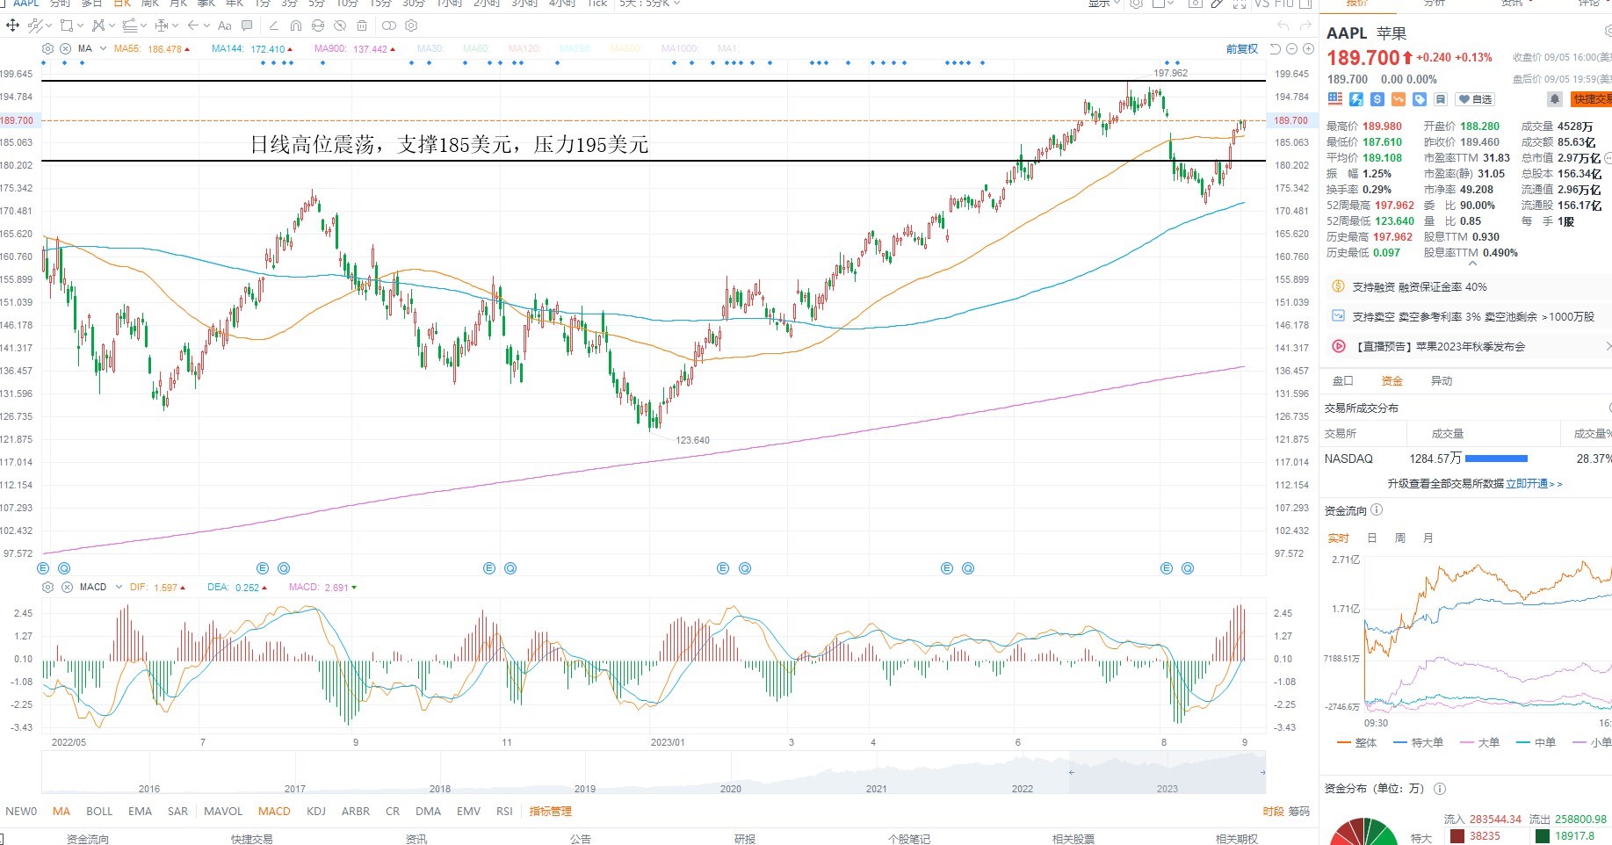The width and height of the screenshot is (1612, 845).
Task: Switch to the 资金 tab
Action: click(x=1392, y=380)
